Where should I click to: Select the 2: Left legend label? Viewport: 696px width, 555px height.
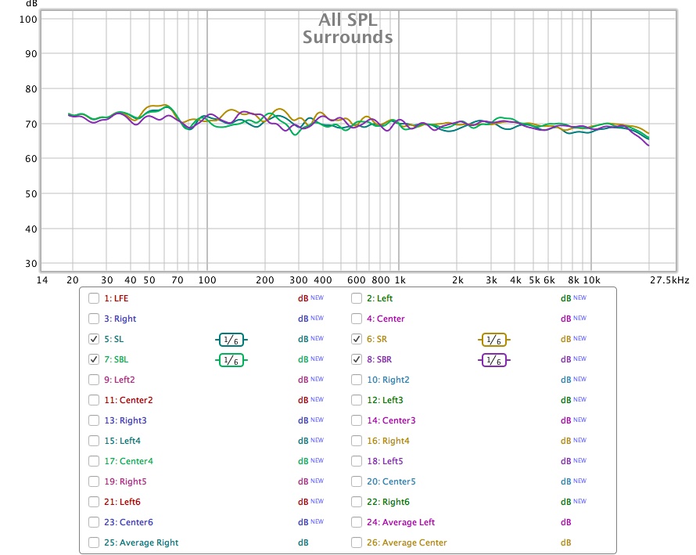[x=379, y=298]
